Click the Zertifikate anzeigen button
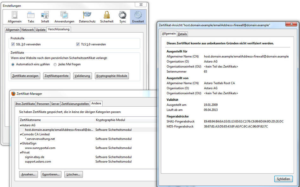Viewport: 300px width, 187px height. coord(25,76)
